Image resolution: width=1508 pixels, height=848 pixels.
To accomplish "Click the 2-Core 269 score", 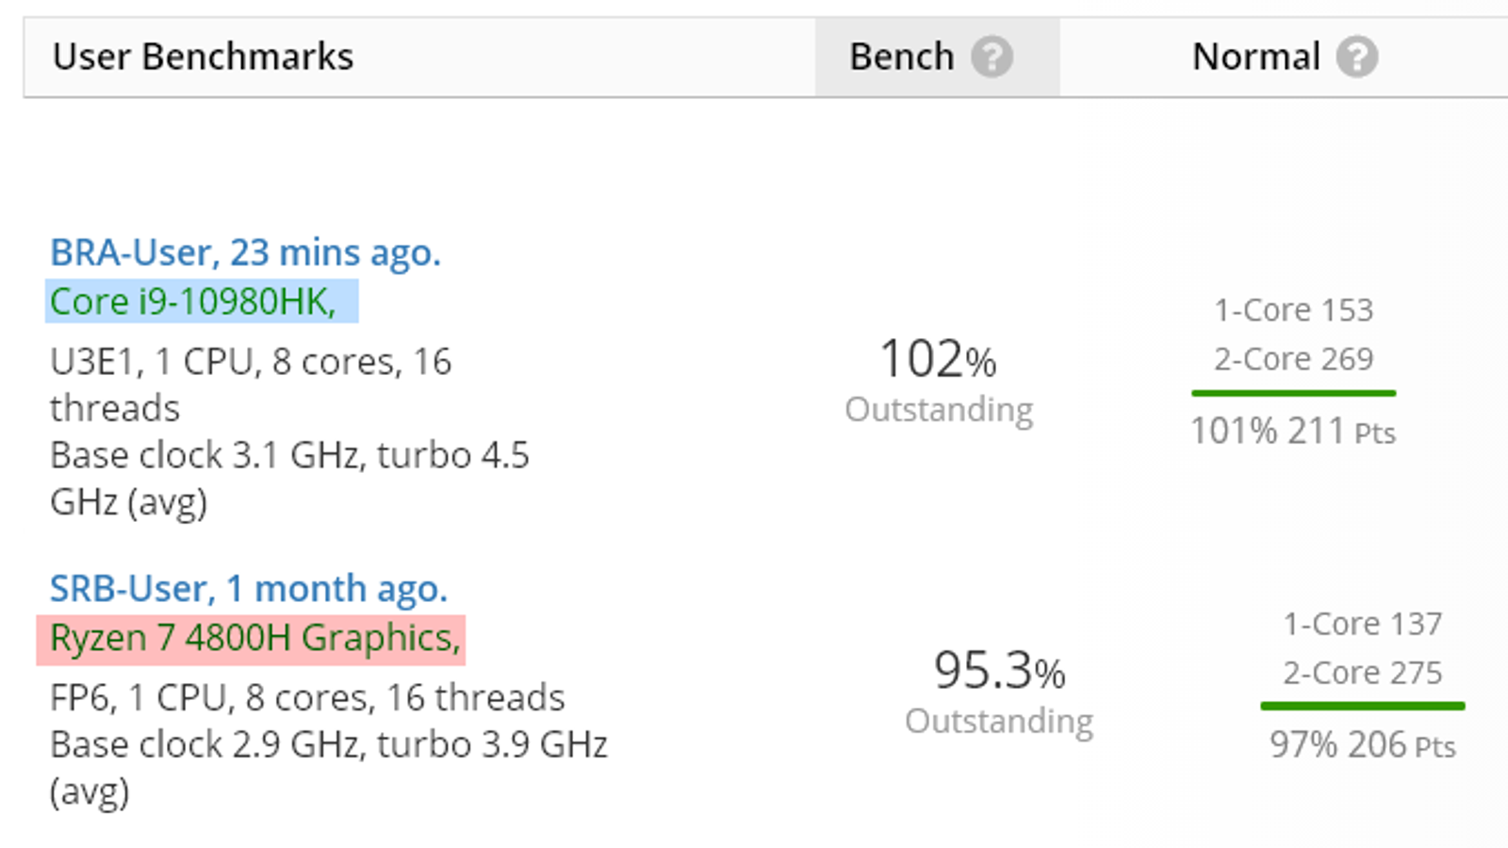I will (1293, 359).
